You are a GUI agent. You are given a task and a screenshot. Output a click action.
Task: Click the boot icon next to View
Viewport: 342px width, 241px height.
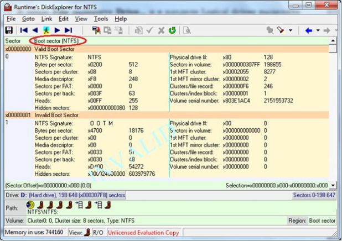[87, 232]
